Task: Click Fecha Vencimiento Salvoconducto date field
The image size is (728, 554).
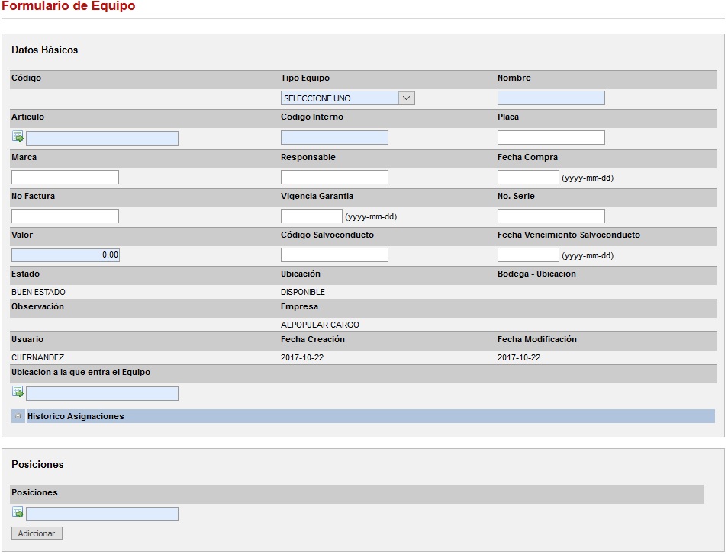Action: [527, 255]
